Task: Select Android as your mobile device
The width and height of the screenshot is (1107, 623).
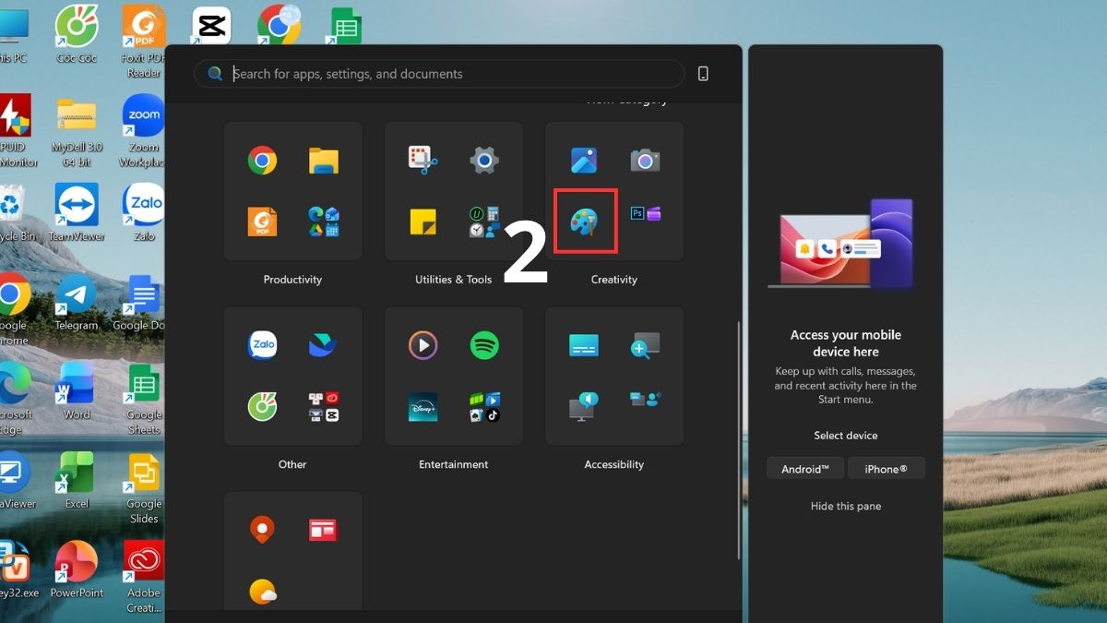Action: (804, 468)
